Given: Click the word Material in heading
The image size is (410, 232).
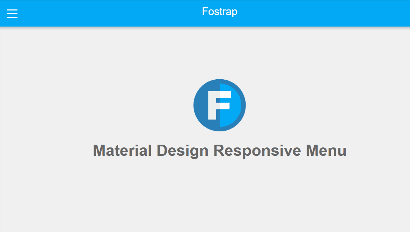Looking at the screenshot, I should click(122, 151).
